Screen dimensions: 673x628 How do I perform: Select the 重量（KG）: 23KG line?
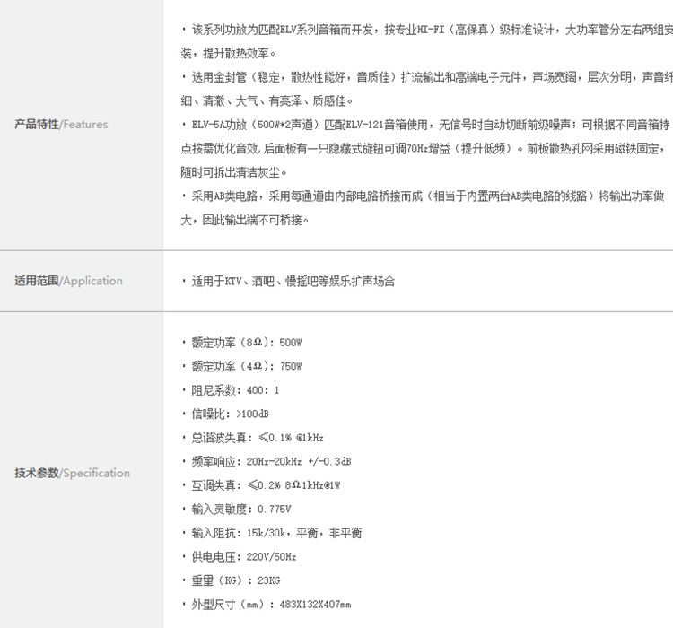[235, 580]
